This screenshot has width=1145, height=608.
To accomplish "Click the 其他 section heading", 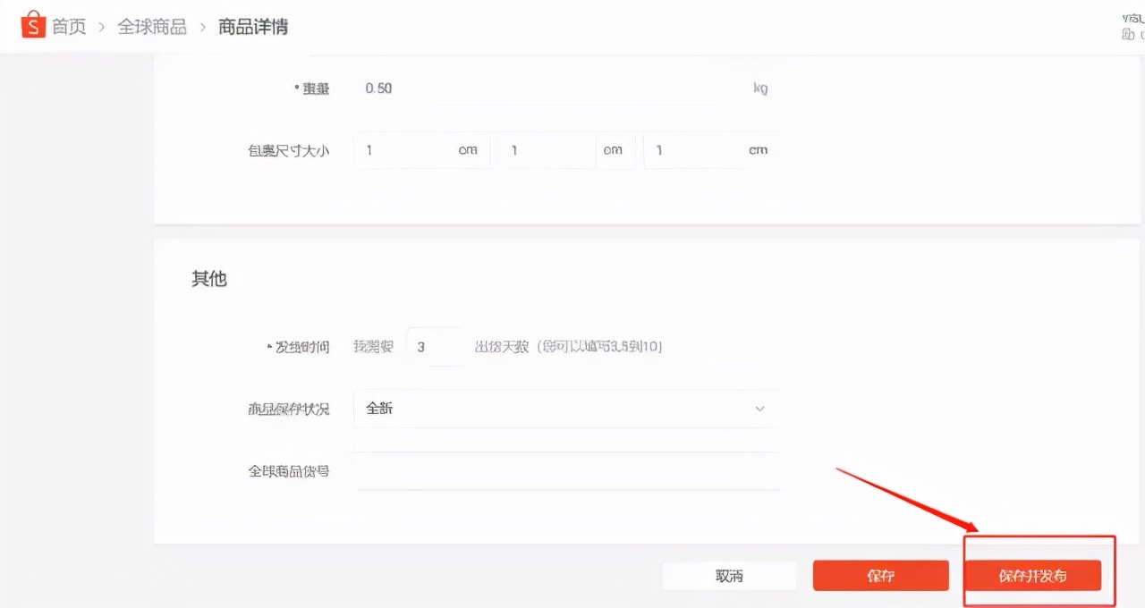I will click(208, 278).
